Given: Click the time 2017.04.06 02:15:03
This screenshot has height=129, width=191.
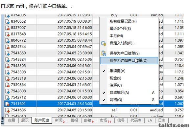Looking at the screenshot, I should (75, 78).
